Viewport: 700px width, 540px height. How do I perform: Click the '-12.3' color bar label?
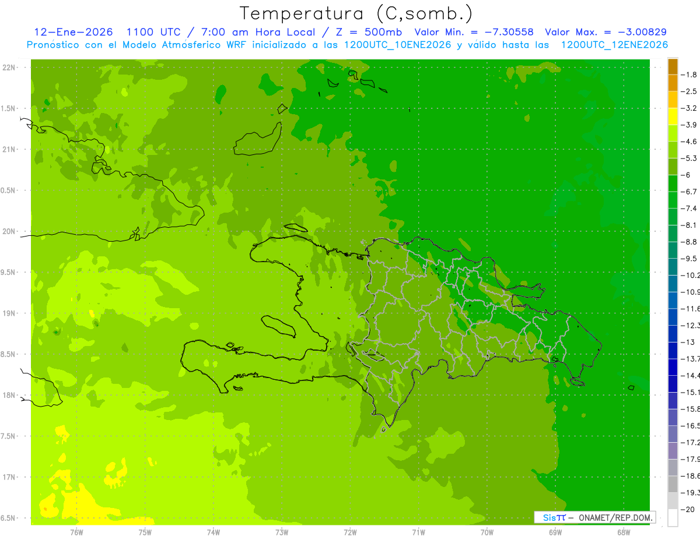coord(691,325)
